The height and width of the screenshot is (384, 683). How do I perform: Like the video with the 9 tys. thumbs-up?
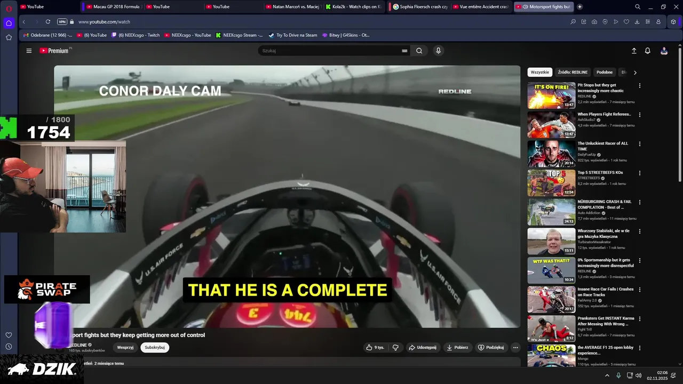click(375, 347)
